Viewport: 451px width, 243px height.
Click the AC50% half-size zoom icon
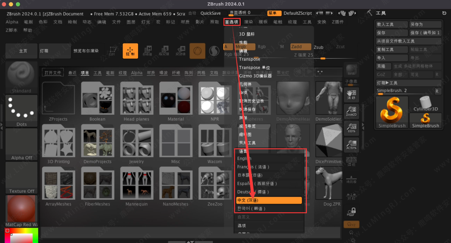point(351,144)
